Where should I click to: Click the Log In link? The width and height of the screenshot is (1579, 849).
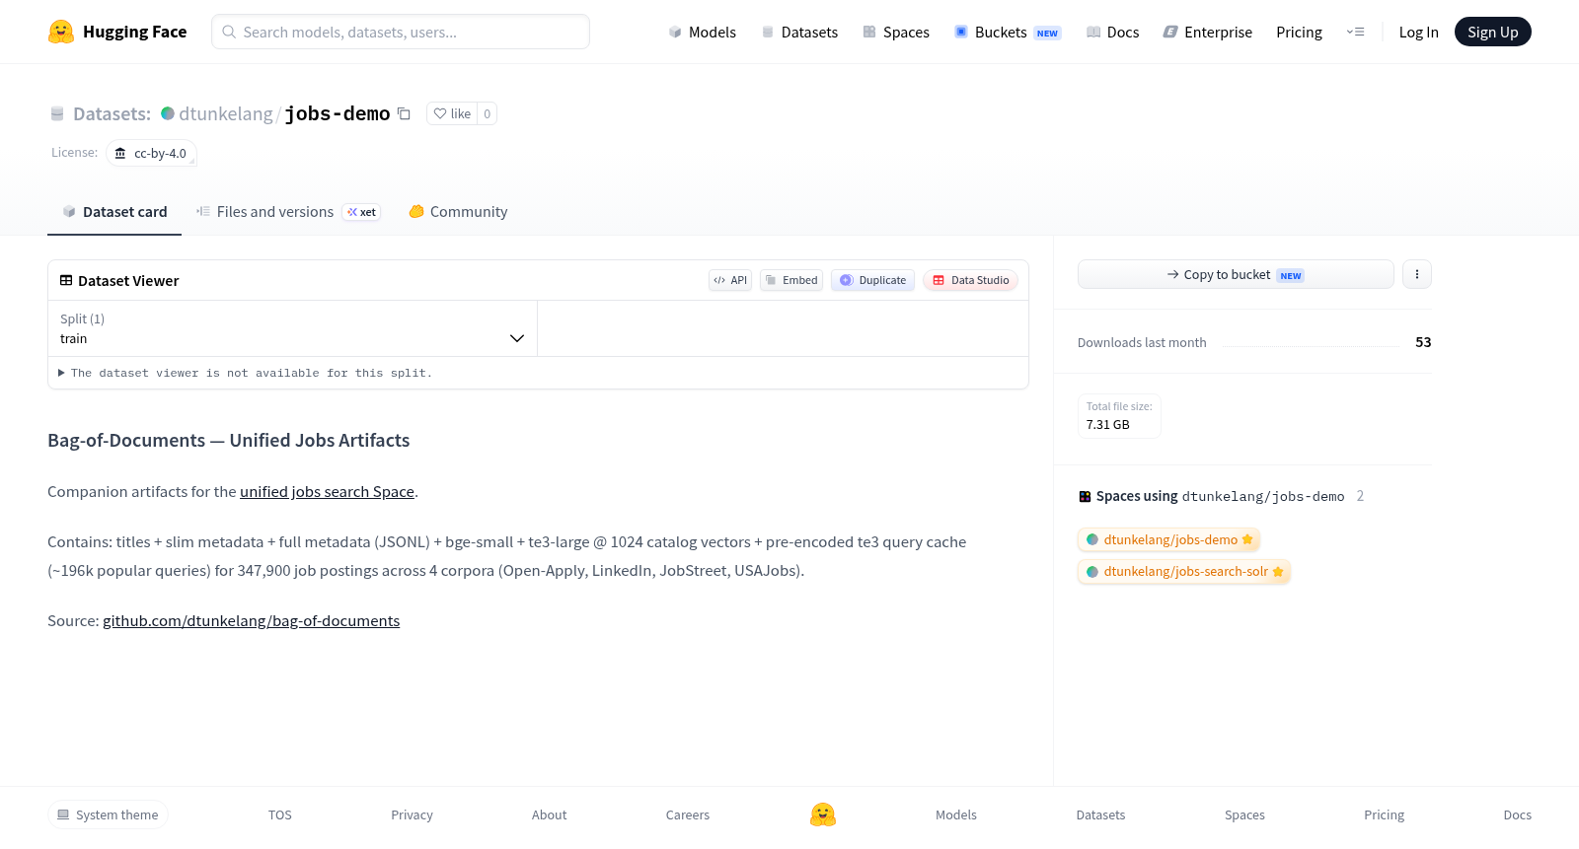1418,32
